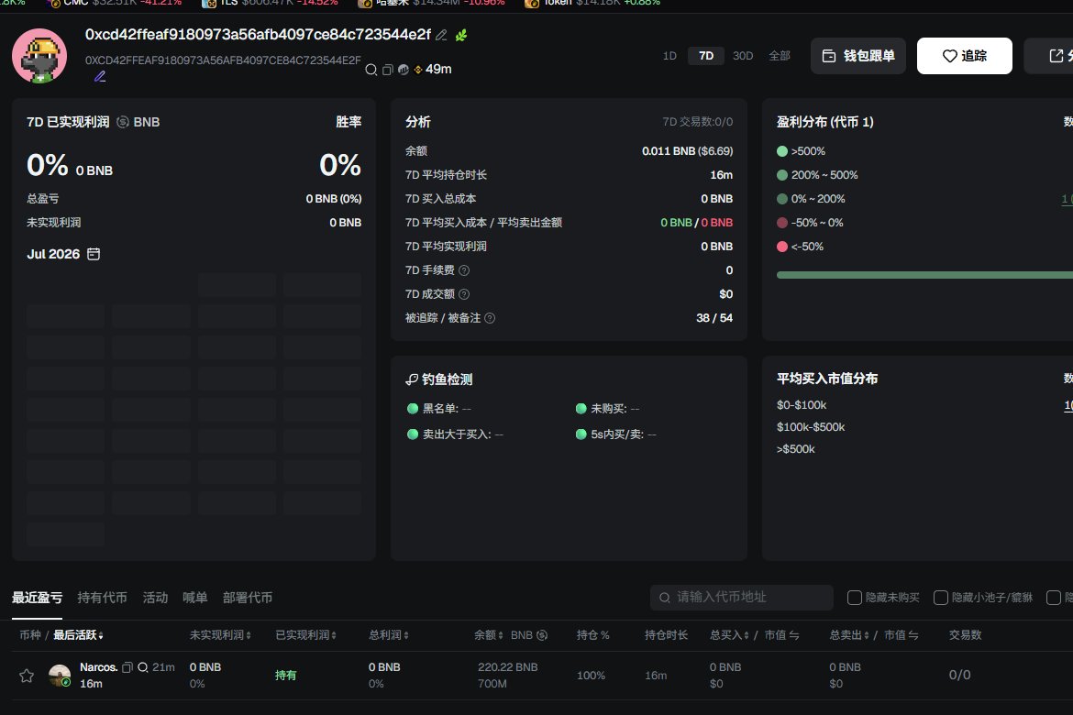The height and width of the screenshot is (715, 1073).
Task: Click the edit pencil beside the wallet address title
Action: [x=441, y=35]
